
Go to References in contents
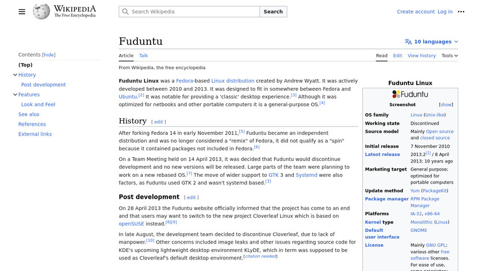tap(32, 124)
